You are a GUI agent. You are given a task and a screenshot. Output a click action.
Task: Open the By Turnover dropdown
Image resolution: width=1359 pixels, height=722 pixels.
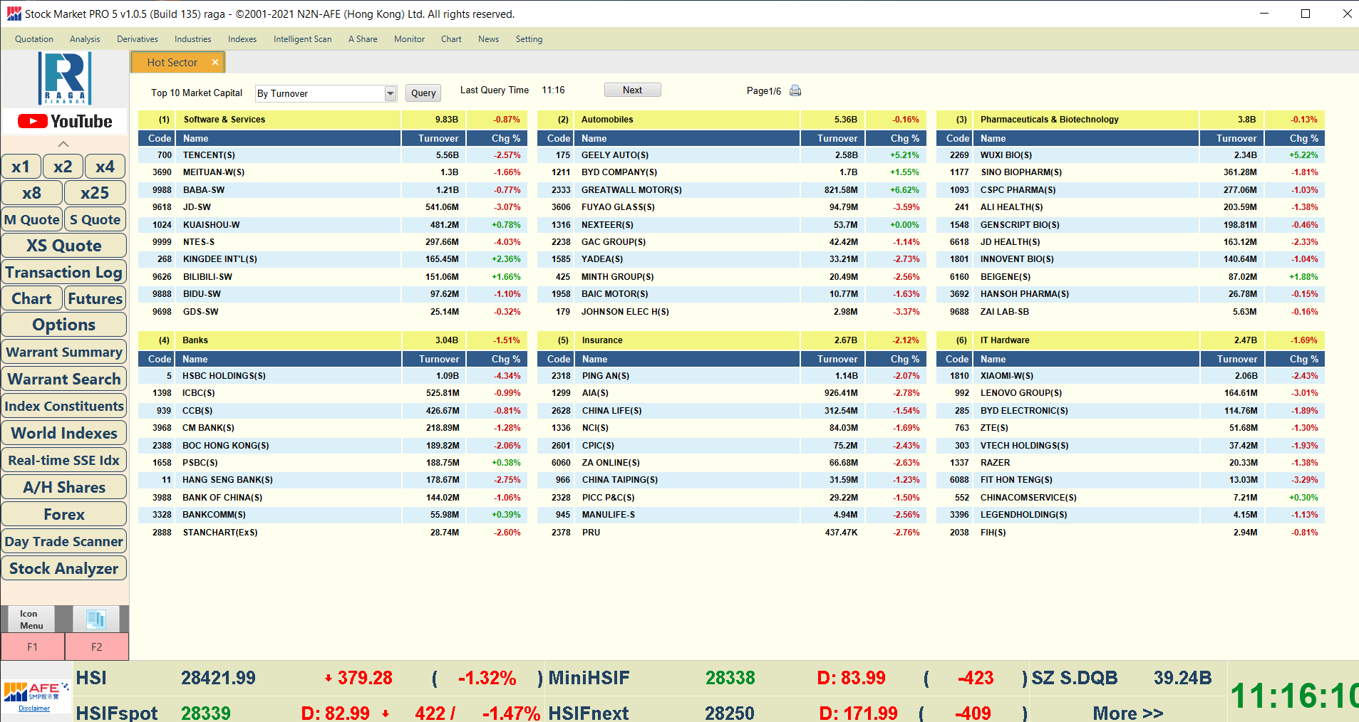pos(390,93)
